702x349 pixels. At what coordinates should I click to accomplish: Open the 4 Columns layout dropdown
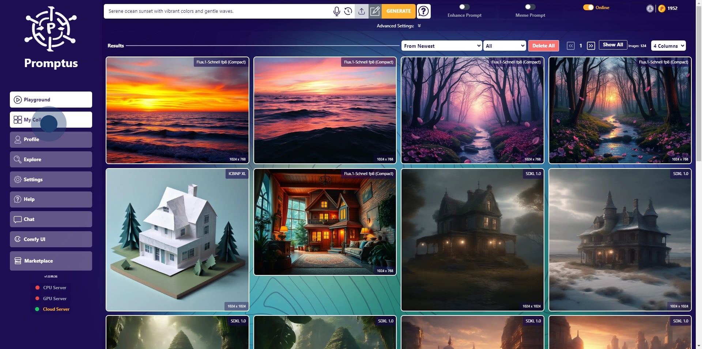pyautogui.click(x=668, y=46)
